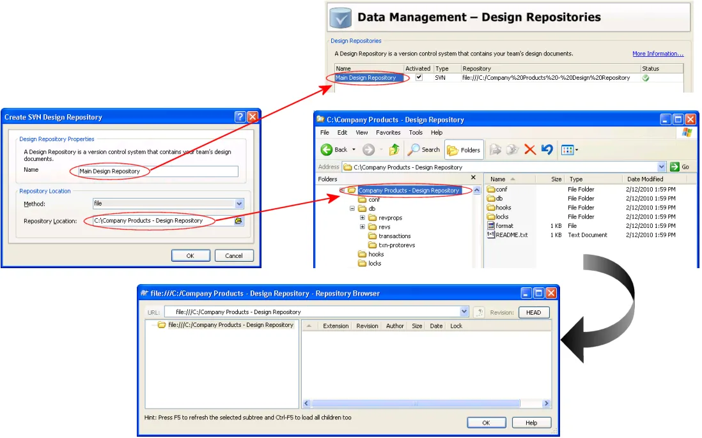The height and width of the screenshot is (438, 702).
Task: Open Search in the Explorer toolbar
Action: 423,149
